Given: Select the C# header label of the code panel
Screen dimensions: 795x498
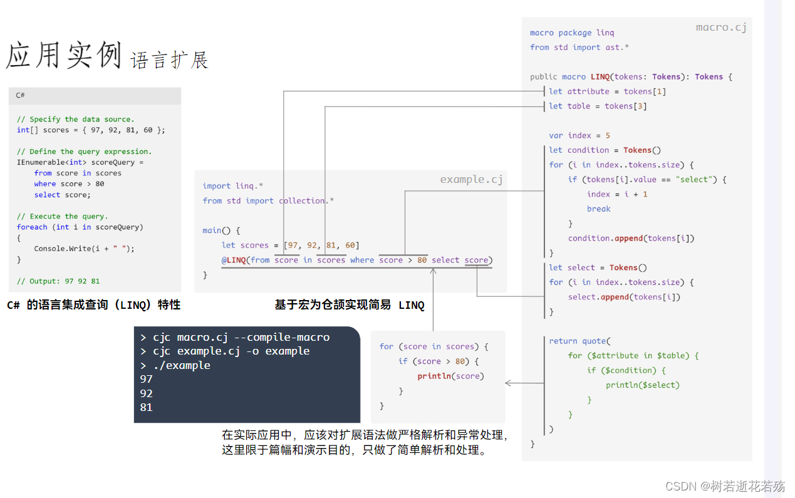Looking at the screenshot, I should click(21, 95).
